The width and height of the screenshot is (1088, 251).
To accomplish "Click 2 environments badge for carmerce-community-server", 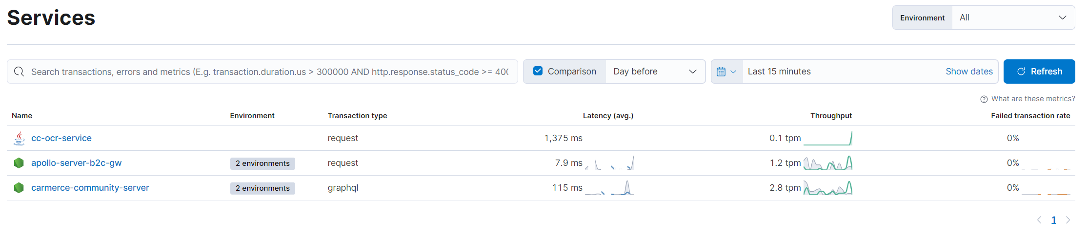I will pos(262,188).
